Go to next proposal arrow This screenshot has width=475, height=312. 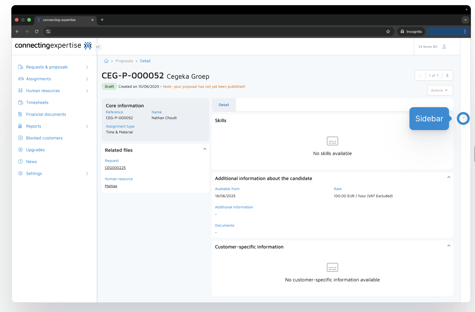point(447,76)
